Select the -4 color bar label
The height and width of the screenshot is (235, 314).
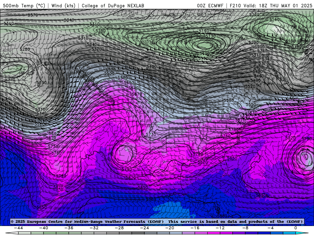(270, 228)
